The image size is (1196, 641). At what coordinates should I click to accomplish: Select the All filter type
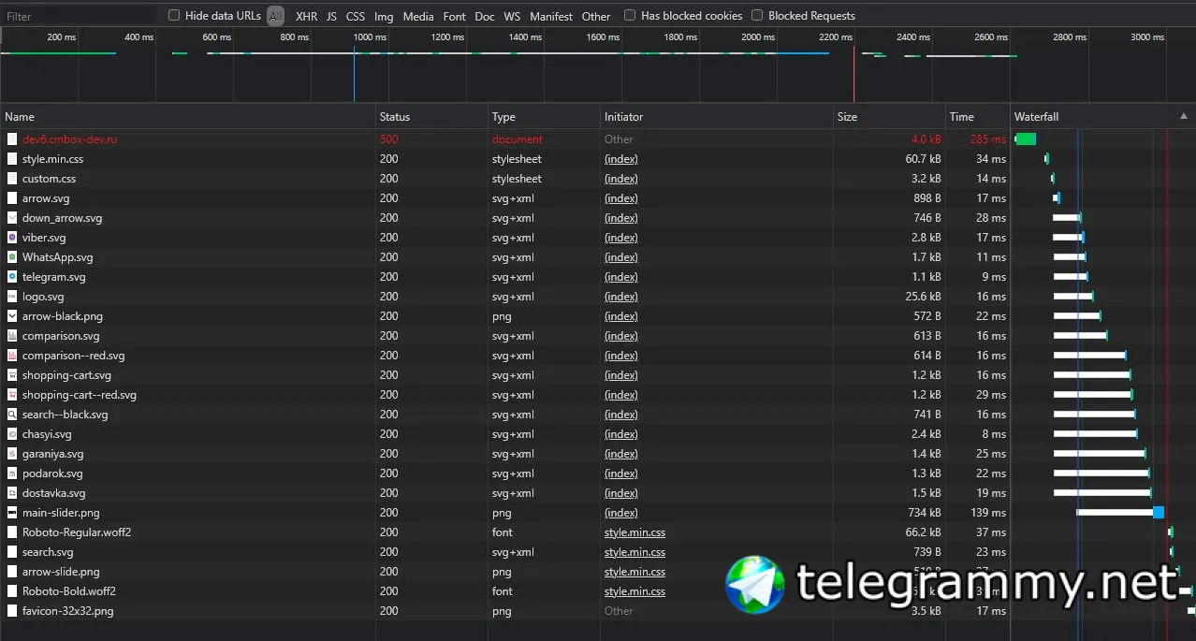[275, 16]
